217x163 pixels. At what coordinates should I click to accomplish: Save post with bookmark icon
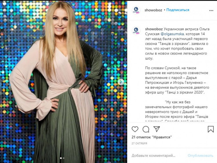pyautogui.click(x=211, y=129)
